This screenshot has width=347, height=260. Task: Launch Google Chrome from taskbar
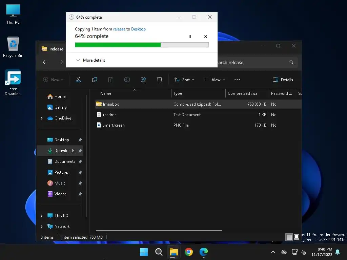[x=189, y=252]
